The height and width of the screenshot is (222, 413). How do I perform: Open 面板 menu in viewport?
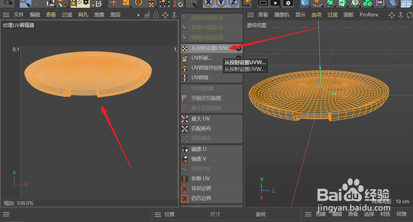pyautogui.click(x=349, y=15)
